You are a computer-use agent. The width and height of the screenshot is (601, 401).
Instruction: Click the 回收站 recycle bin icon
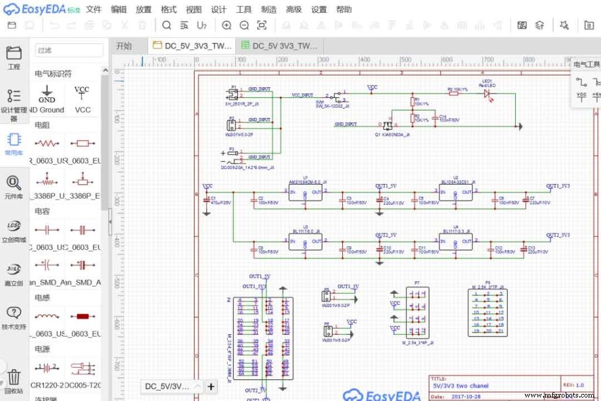coord(13,378)
